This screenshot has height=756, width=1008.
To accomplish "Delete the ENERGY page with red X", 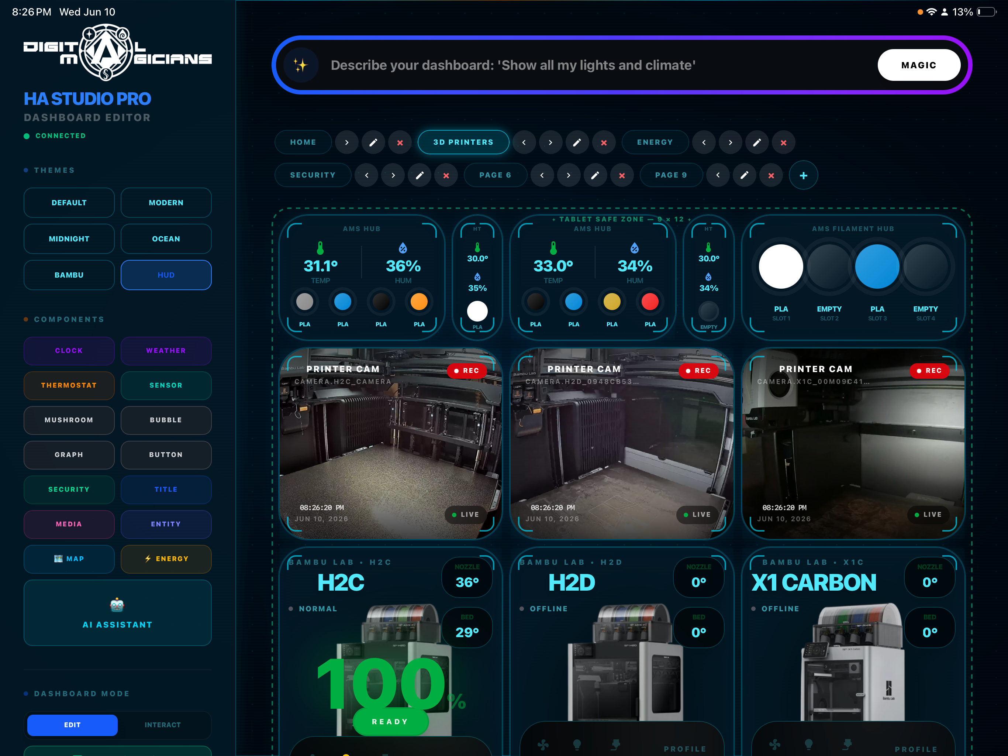I will click(784, 143).
